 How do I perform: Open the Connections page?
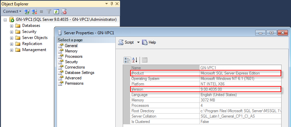point(75,67)
